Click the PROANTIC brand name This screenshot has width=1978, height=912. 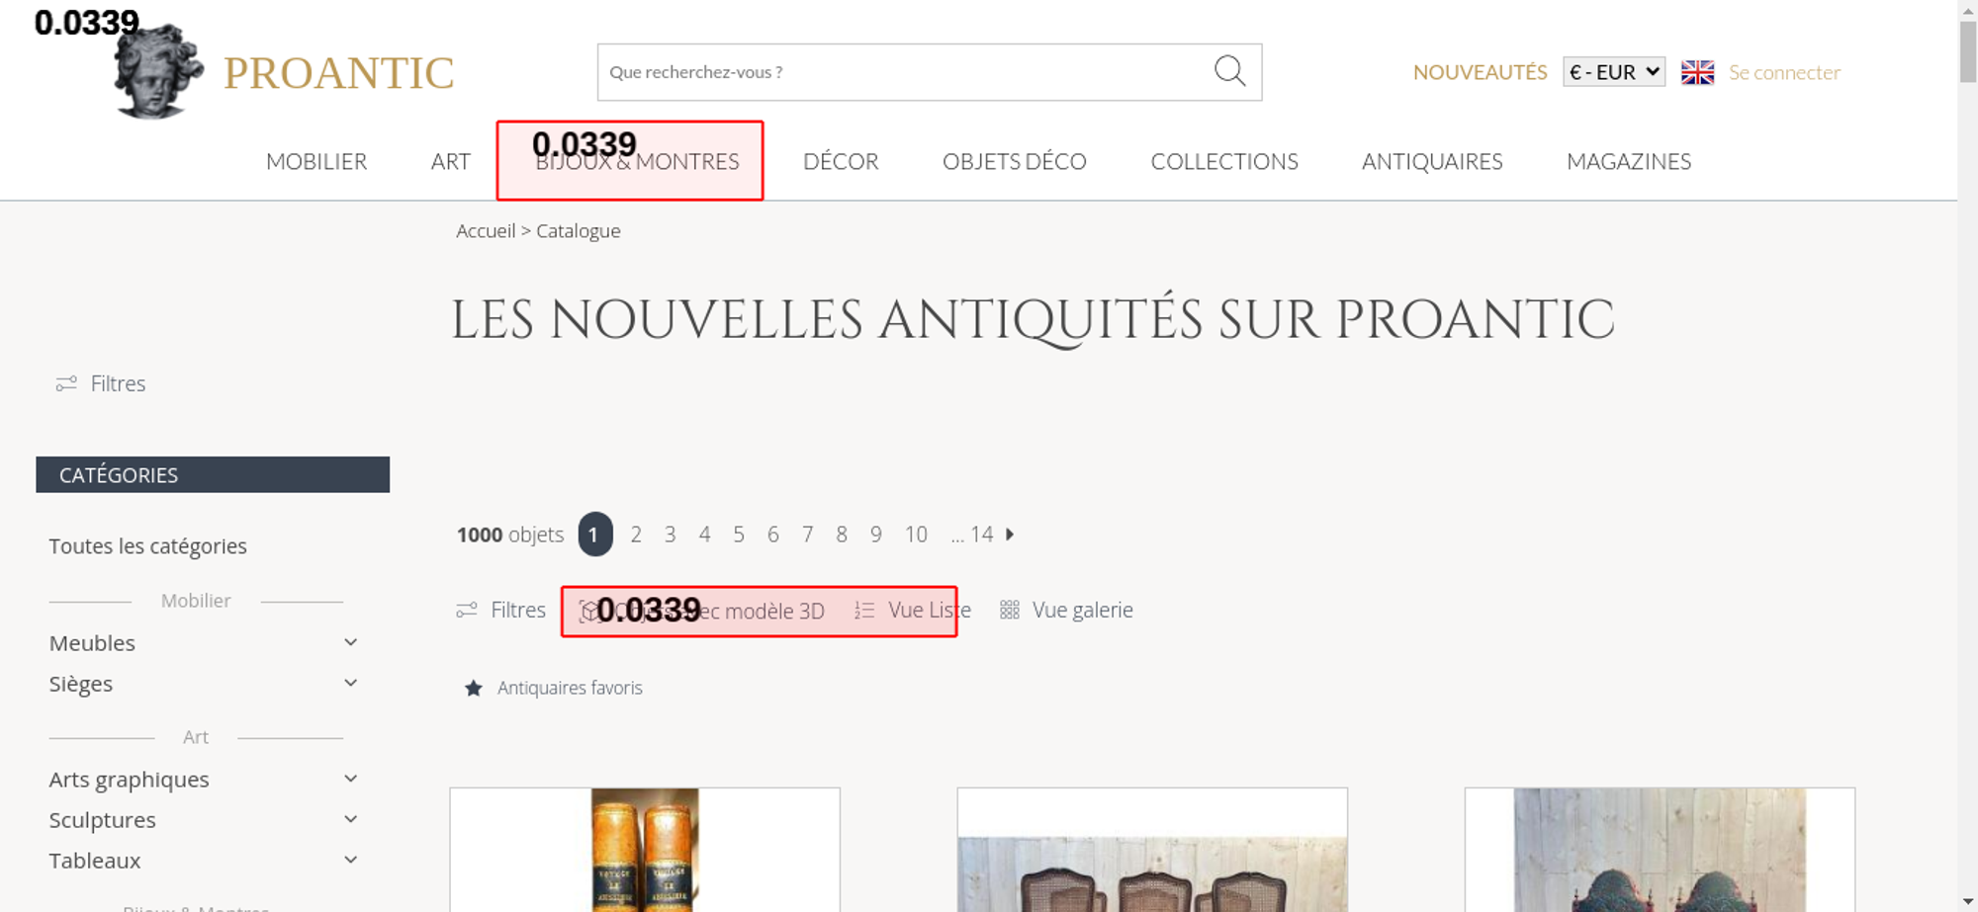[x=338, y=73]
